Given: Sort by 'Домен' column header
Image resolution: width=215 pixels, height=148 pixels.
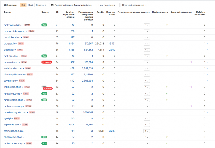Looking at the screenshot, I should click(x=8, y=12).
